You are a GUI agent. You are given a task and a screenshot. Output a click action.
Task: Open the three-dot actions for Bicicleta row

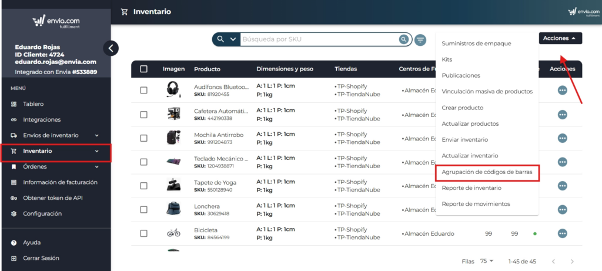[562, 233]
